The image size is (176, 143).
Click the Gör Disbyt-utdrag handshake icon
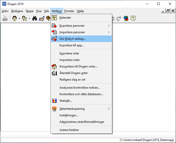[54, 39]
